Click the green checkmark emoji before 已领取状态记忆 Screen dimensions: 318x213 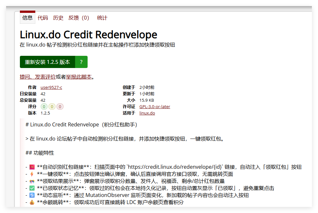pos(32,188)
